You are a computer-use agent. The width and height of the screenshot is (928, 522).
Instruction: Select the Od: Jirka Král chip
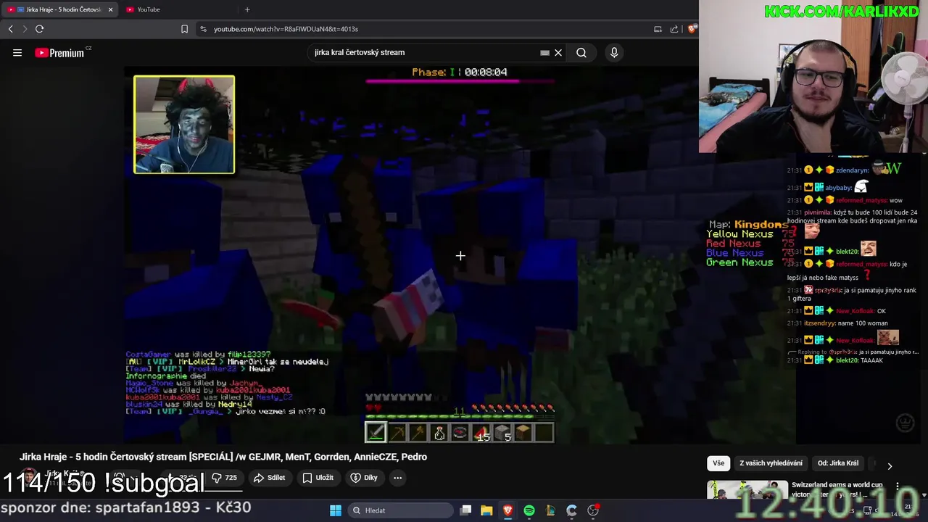[x=838, y=463]
